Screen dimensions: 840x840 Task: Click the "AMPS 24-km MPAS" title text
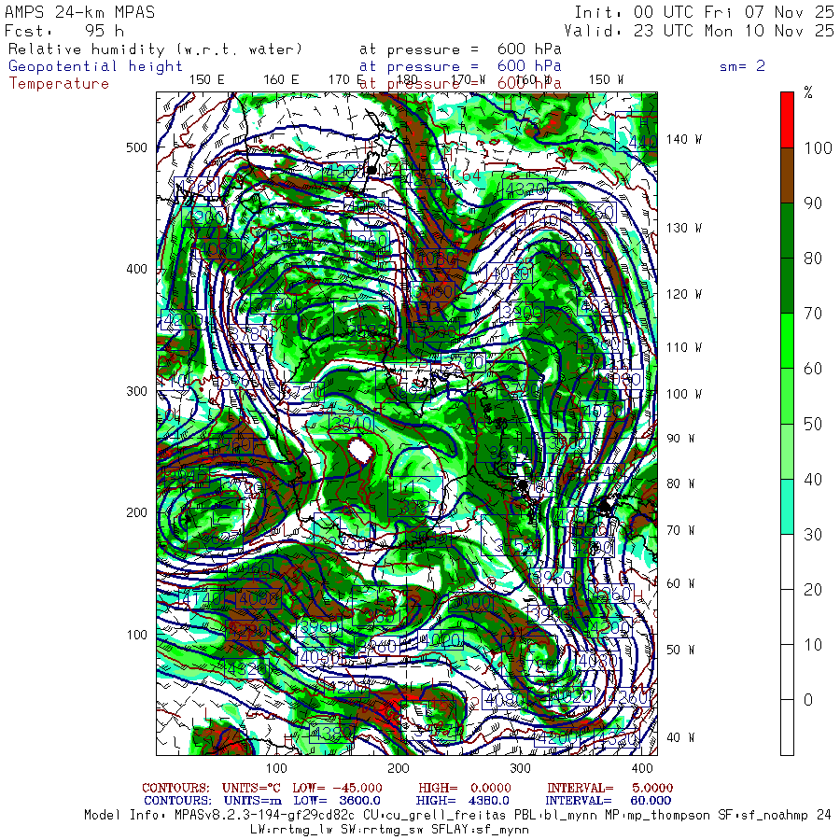80,12
